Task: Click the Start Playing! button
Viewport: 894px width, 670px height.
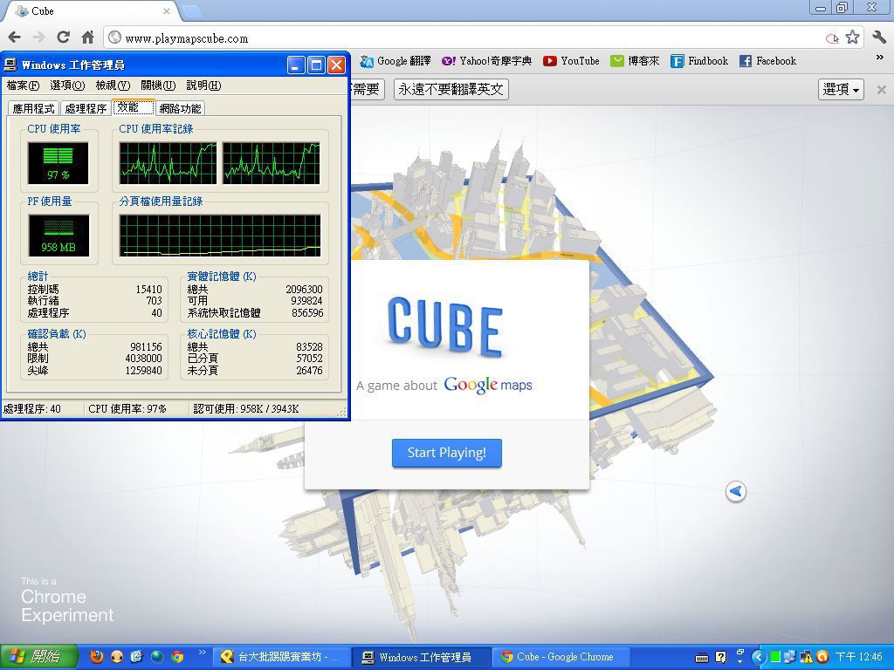Action: click(x=446, y=453)
